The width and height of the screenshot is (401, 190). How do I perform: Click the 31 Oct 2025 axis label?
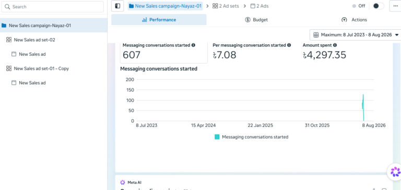click(x=317, y=125)
